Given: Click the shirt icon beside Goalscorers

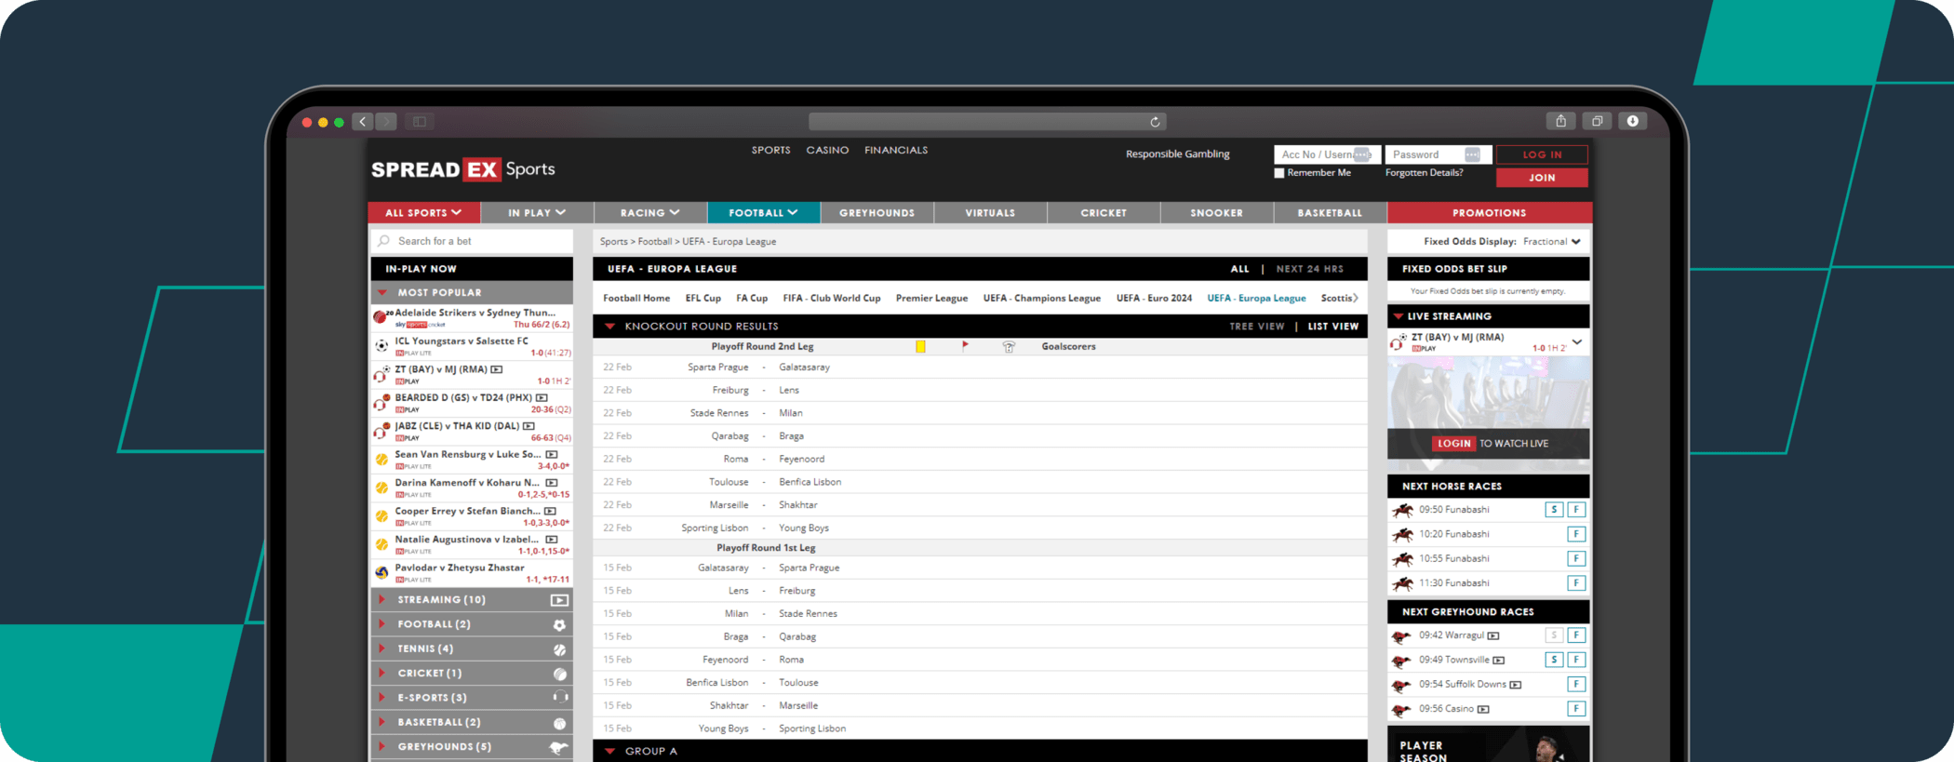Looking at the screenshot, I should [1009, 346].
